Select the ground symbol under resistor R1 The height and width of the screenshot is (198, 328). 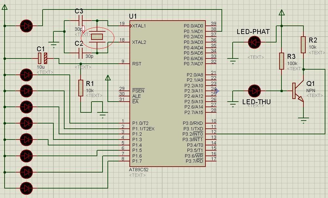click(103, 115)
